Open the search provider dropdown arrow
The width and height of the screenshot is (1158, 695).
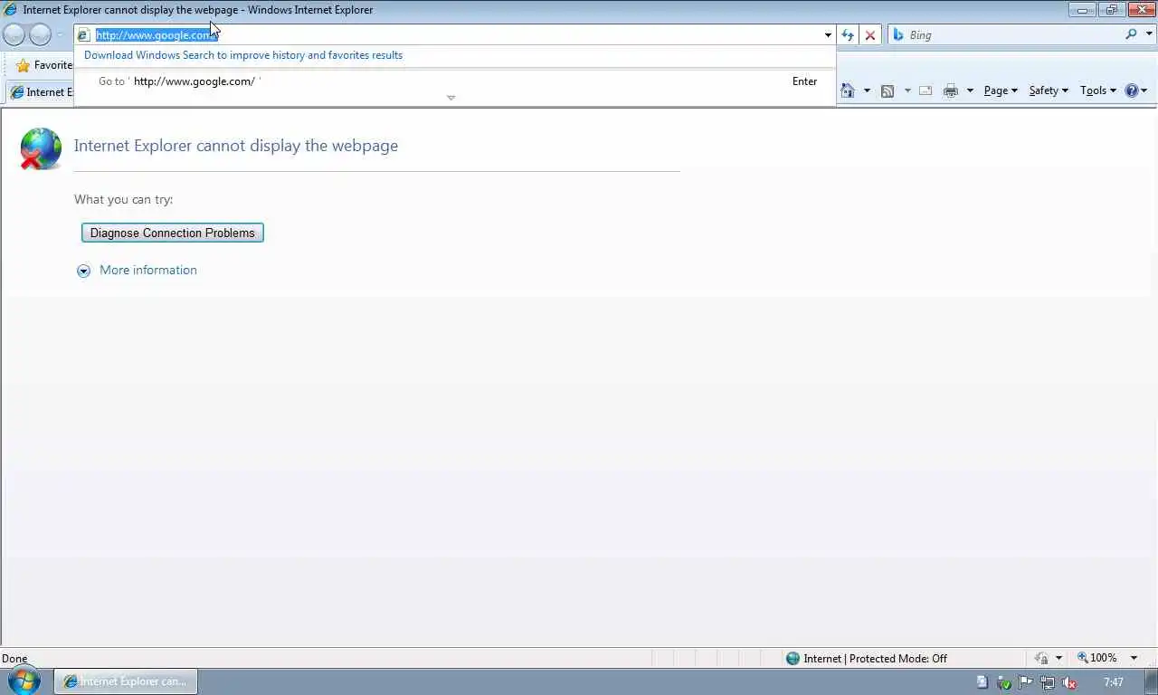click(1150, 35)
